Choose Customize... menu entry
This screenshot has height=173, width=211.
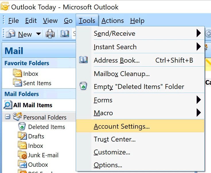(140, 152)
